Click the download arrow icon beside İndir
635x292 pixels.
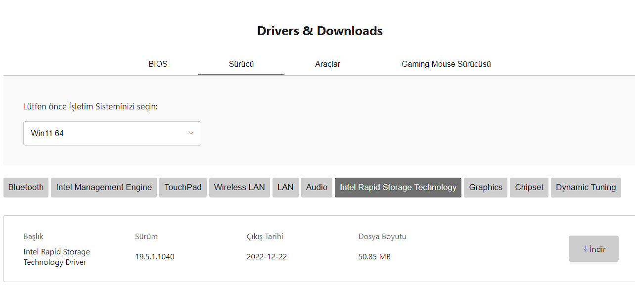pos(586,249)
